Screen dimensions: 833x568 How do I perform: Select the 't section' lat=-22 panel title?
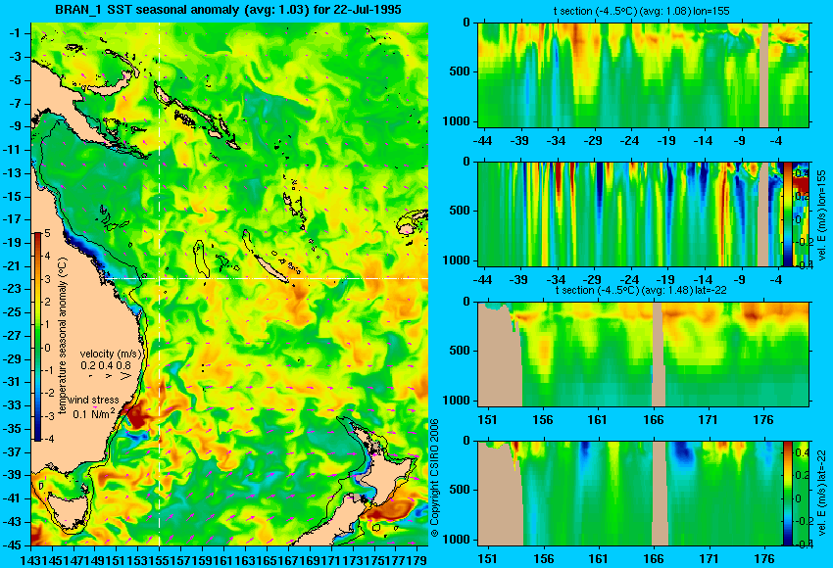point(641,291)
